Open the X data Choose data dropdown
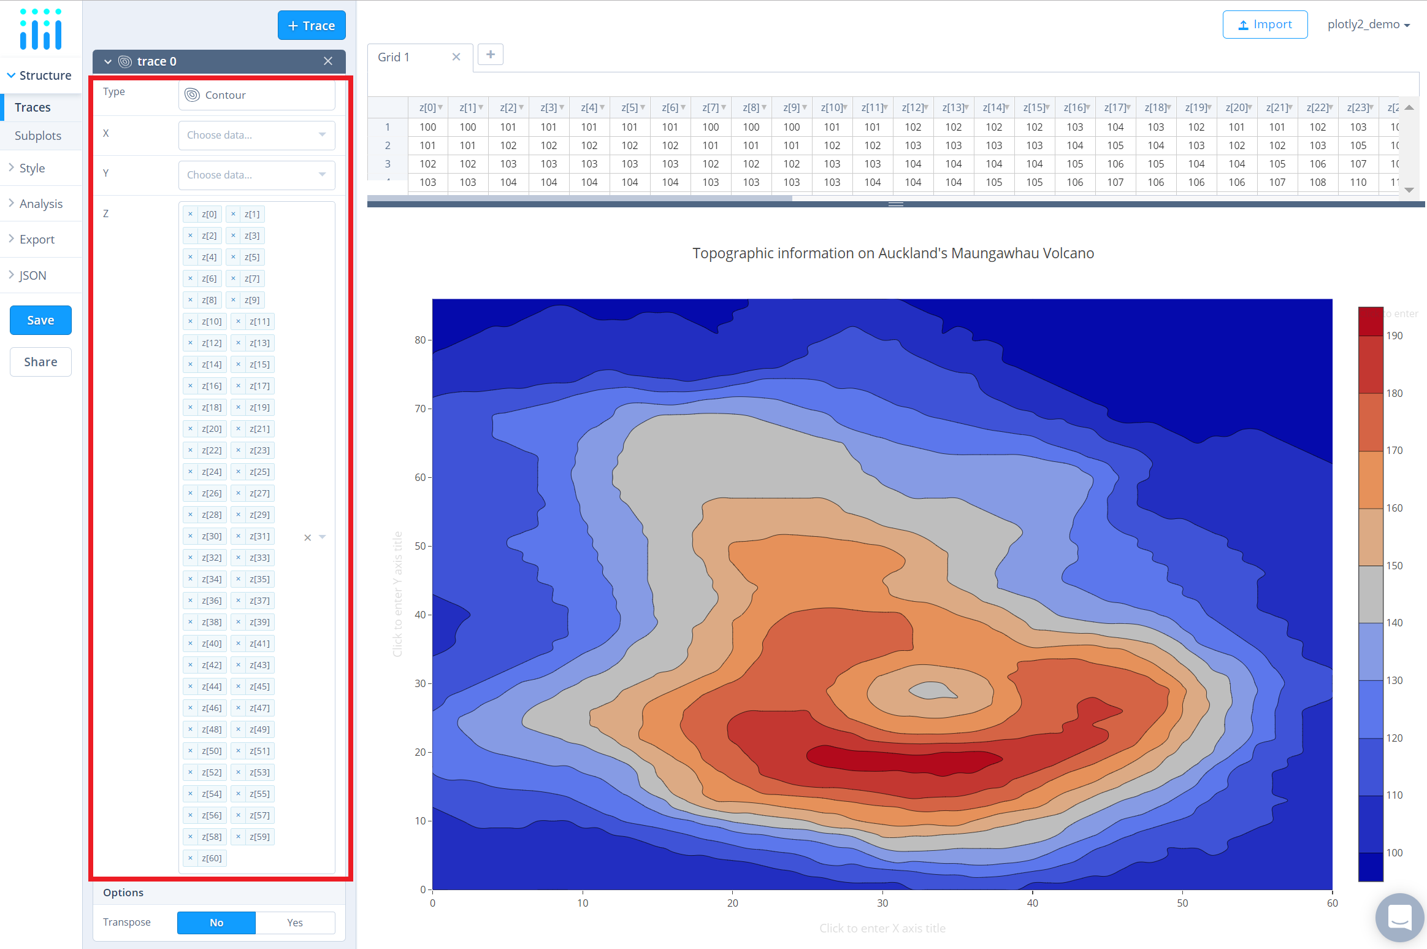 (x=256, y=135)
